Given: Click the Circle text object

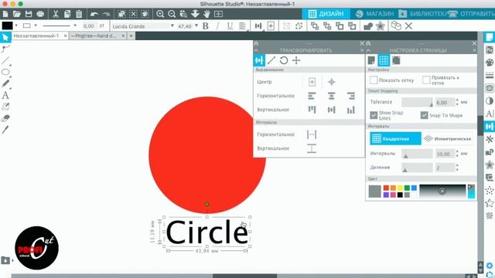Looking at the screenshot, I should pyautogui.click(x=207, y=232).
